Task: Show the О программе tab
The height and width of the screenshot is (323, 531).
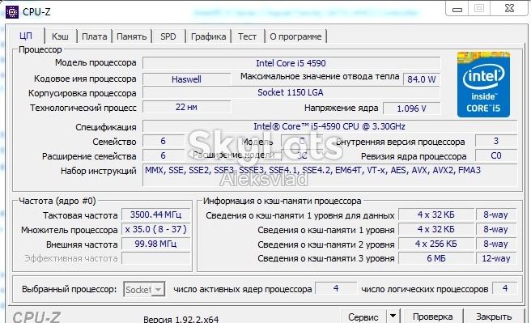Action: (x=295, y=36)
